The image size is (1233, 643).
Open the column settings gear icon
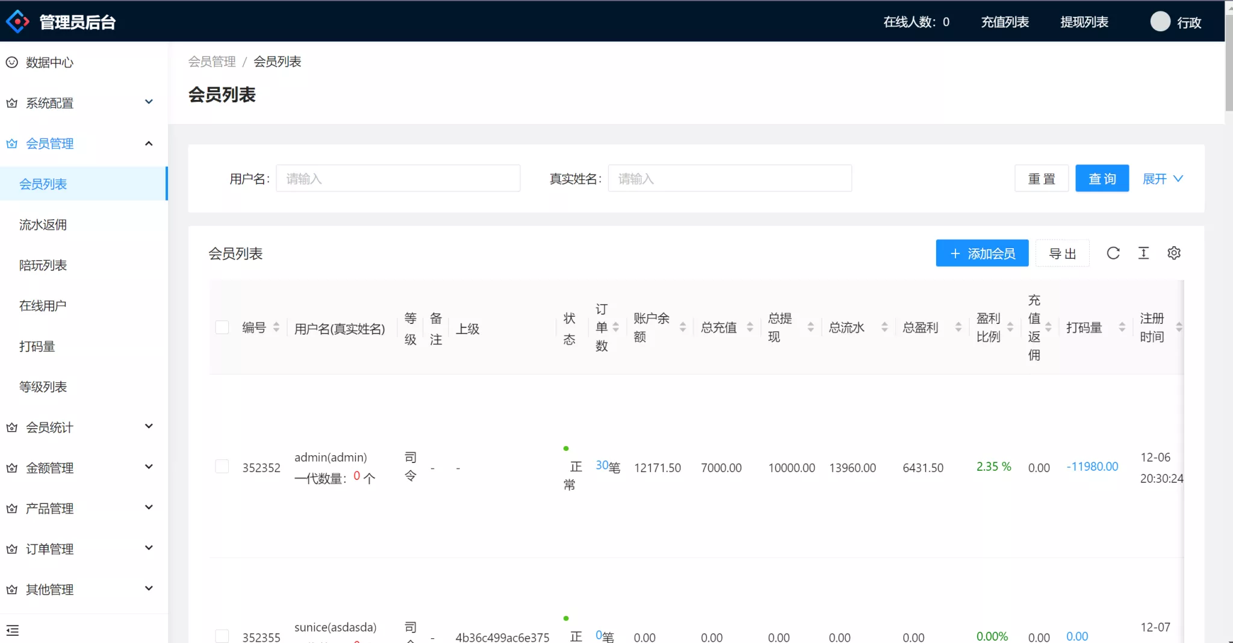click(x=1174, y=253)
